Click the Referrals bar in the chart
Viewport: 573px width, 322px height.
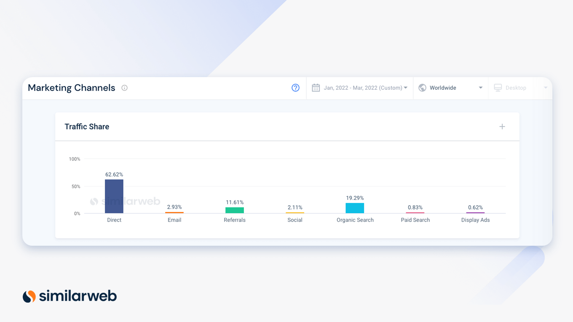coord(234,210)
